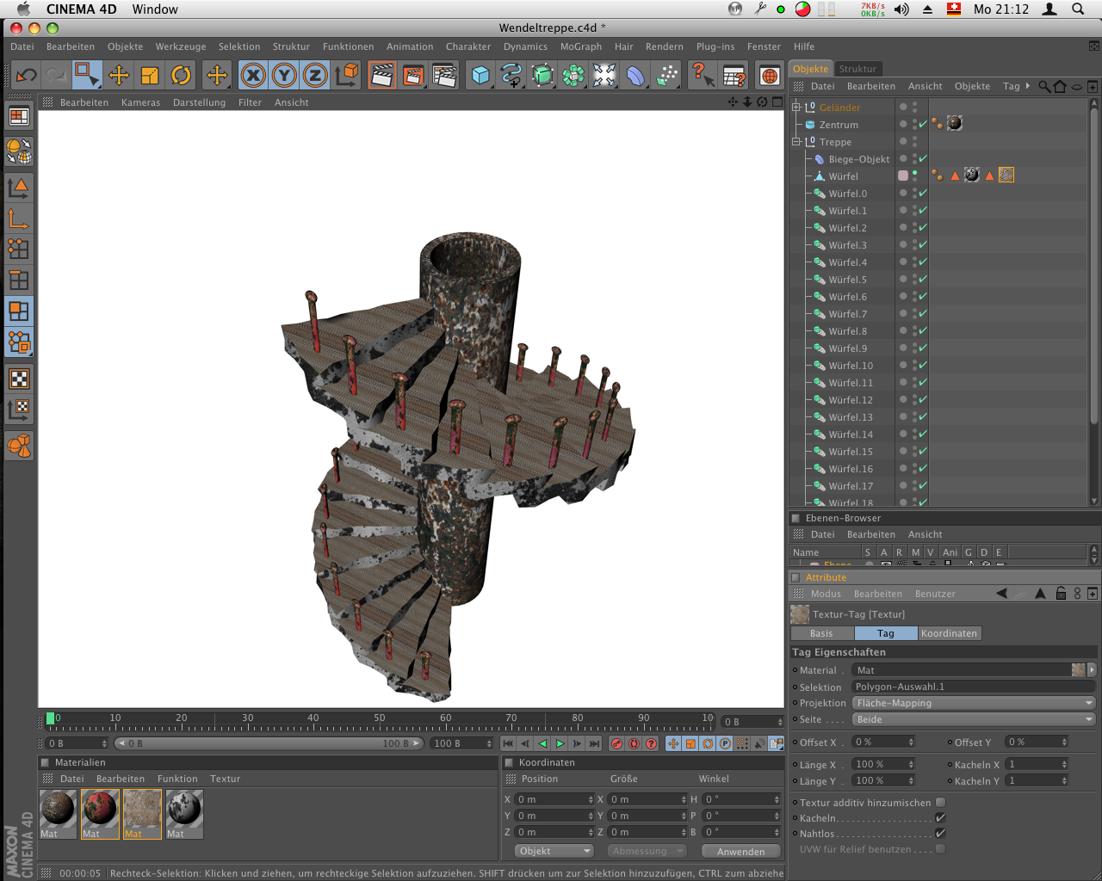Open the Projektion dropdown
1102x881 pixels.
coord(973,703)
